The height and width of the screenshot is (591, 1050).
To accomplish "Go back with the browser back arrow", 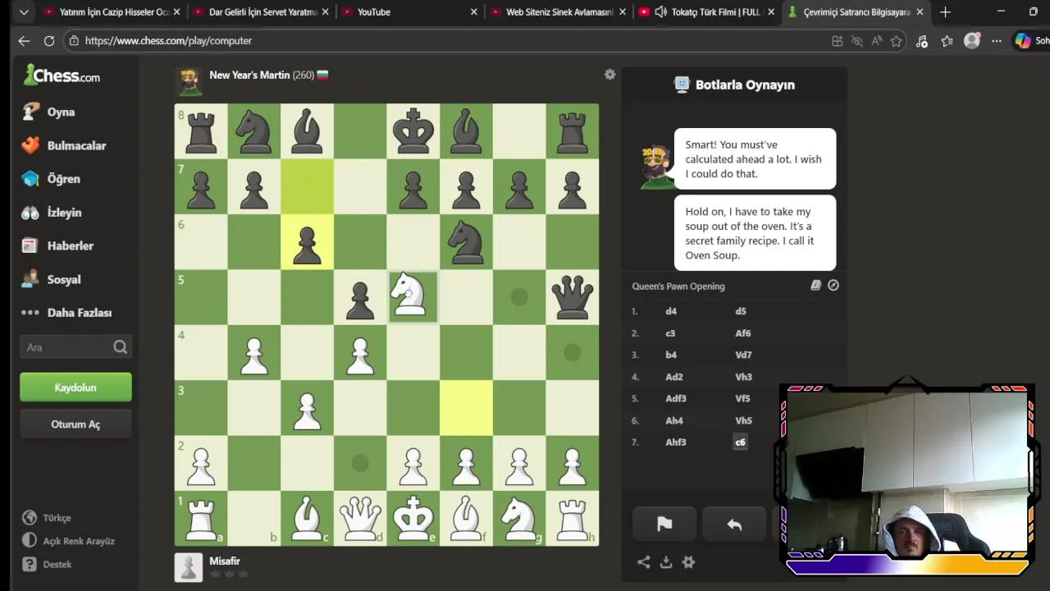I will point(24,40).
